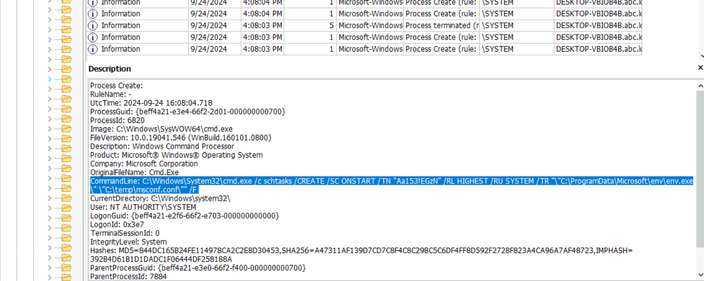Click the Description panel header label
This screenshot has width=704, height=281.
click(x=109, y=69)
